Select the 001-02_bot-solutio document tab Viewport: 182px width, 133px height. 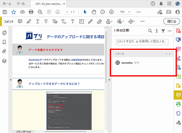(49, 4)
